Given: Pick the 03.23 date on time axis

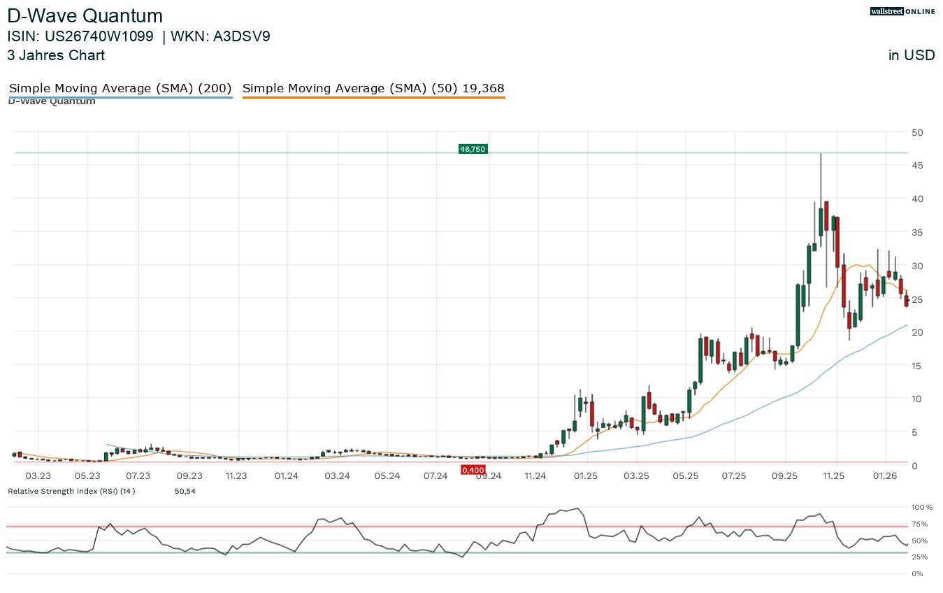Looking at the screenshot, I should tap(38, 476).
